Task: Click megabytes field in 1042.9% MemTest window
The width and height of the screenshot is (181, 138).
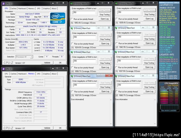Action: click(x=129, y=37)
